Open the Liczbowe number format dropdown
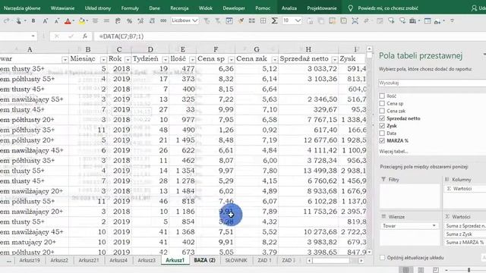This screenshot has height=273, width=486. (195, 20)
